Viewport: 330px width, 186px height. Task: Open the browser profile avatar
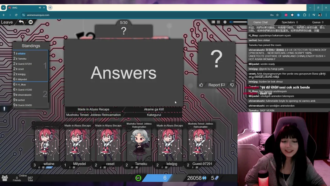click(320, 15)
